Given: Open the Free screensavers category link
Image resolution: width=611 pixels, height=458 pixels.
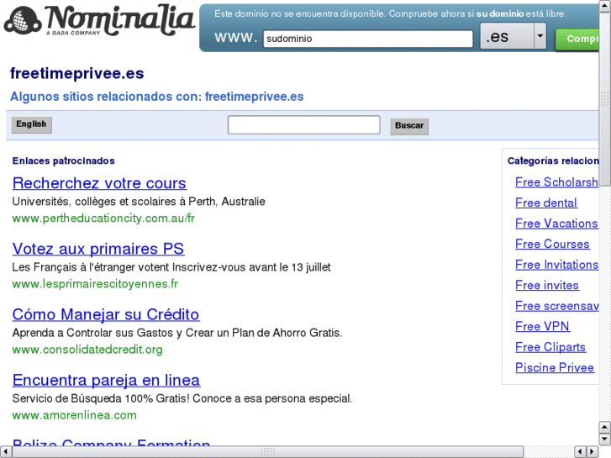Looking at the screenshot, I should click(557, 306).
